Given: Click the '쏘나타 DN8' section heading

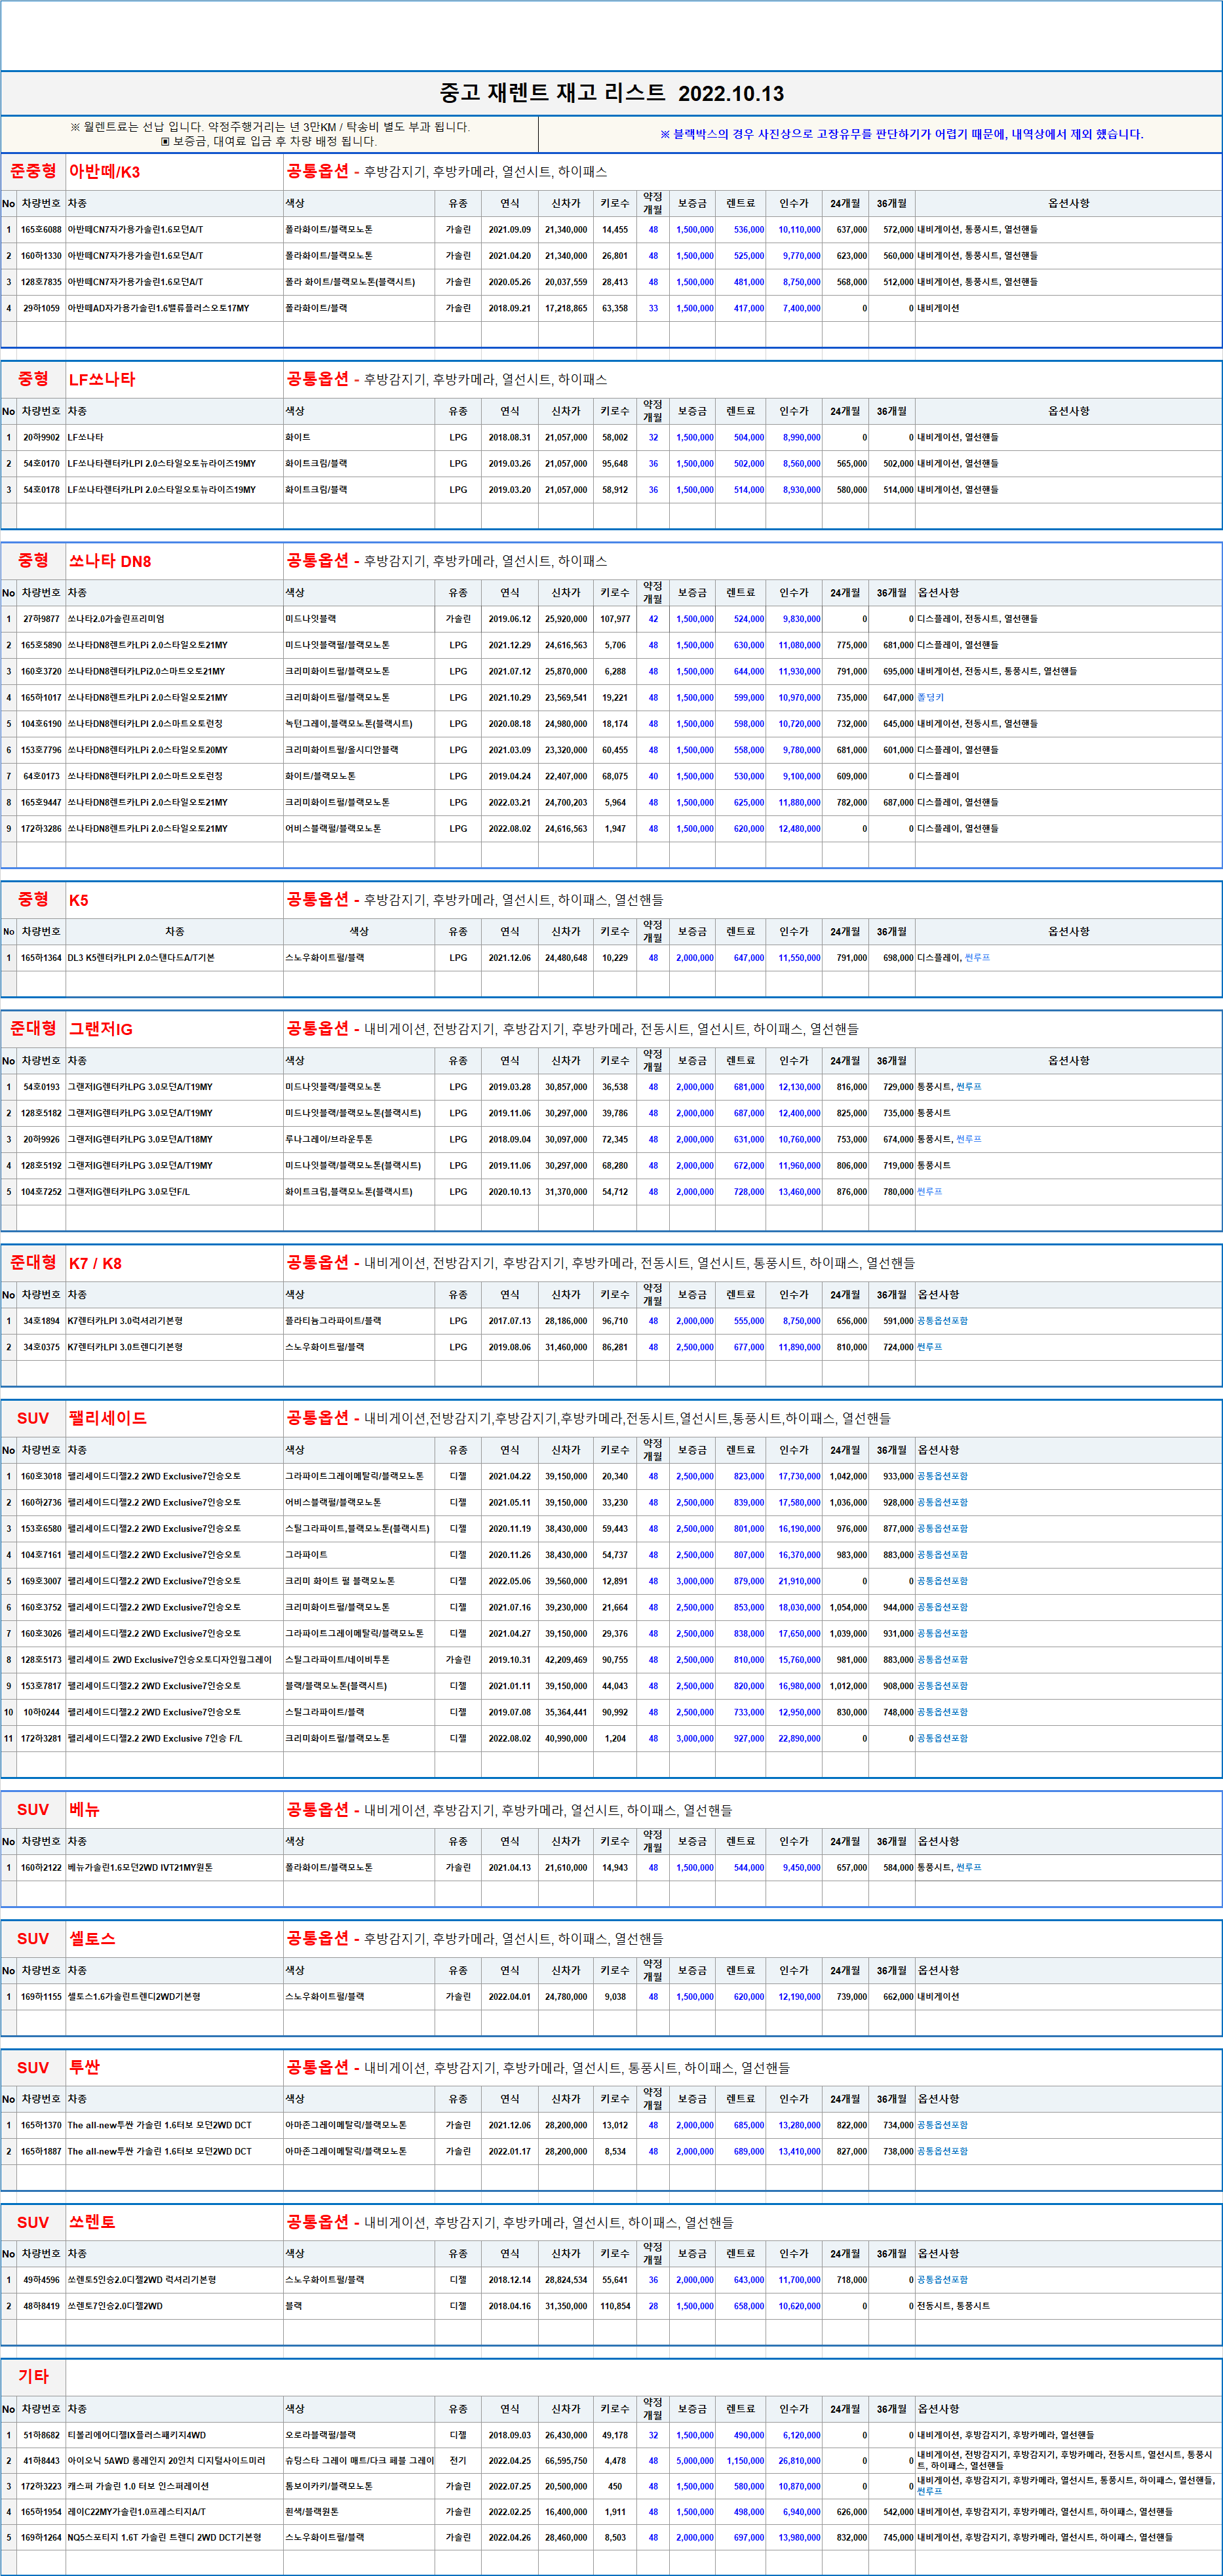Looking at the screenshot, I should click(110, 561).
